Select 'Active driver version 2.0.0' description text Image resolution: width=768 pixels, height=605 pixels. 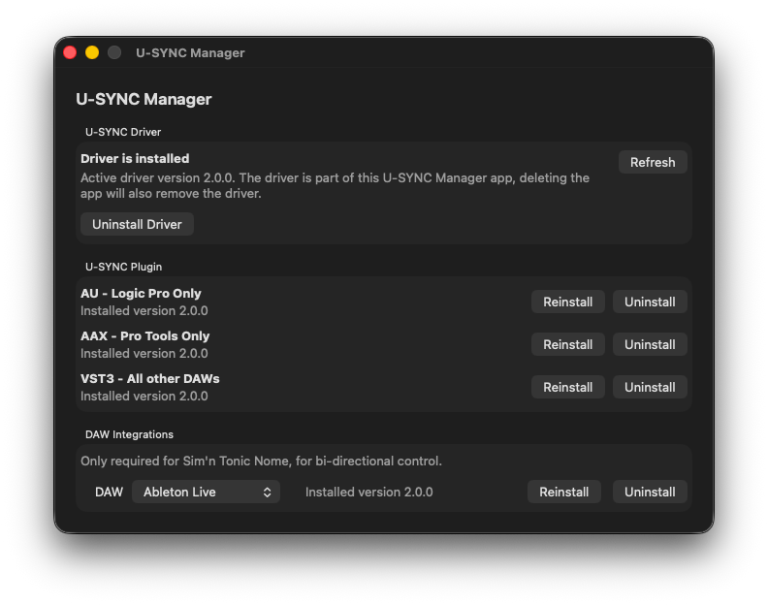point(335,185)
